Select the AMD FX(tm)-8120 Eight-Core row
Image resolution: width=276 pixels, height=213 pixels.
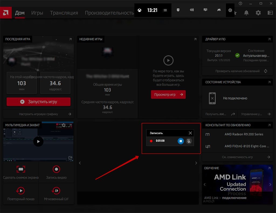237,146
